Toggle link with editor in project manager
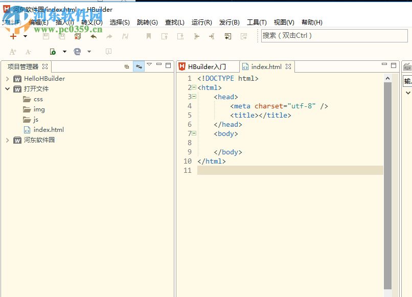This screenshot has width=412, height=297. coord(139,66)
